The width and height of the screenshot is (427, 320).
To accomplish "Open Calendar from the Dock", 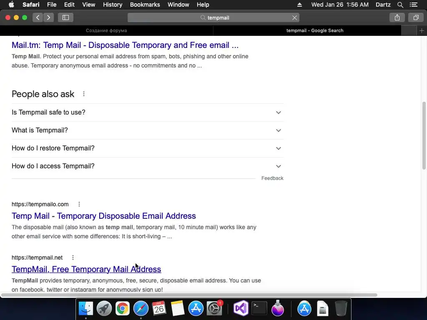I will (x=159, y=309).
